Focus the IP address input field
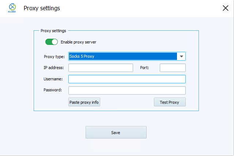This screenshot has width=234, height=156. click(101, 68)
